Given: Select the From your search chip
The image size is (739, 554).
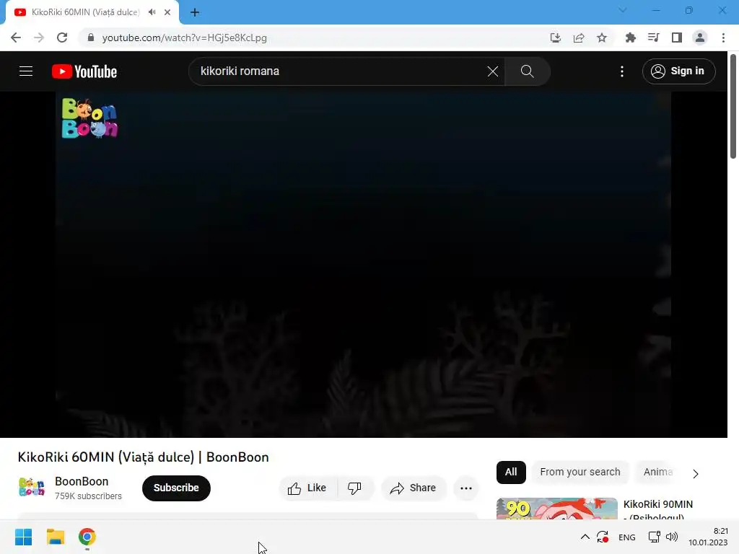Looking at the screenshot, I should [580, 472].
